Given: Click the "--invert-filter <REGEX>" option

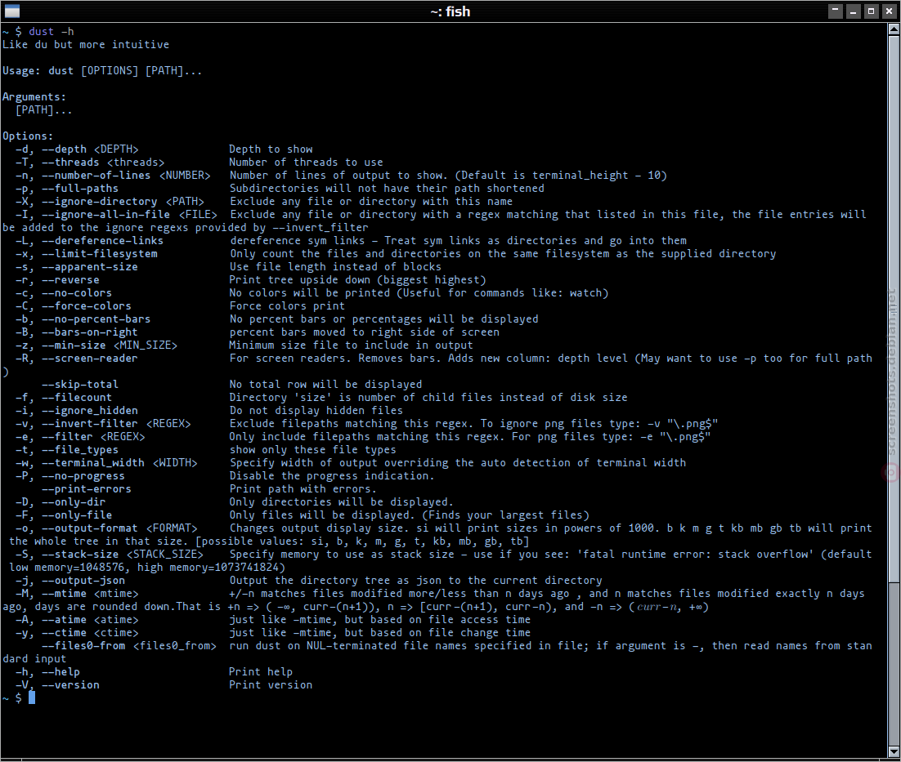Looking at the screenshot, I should pos(116,423).
